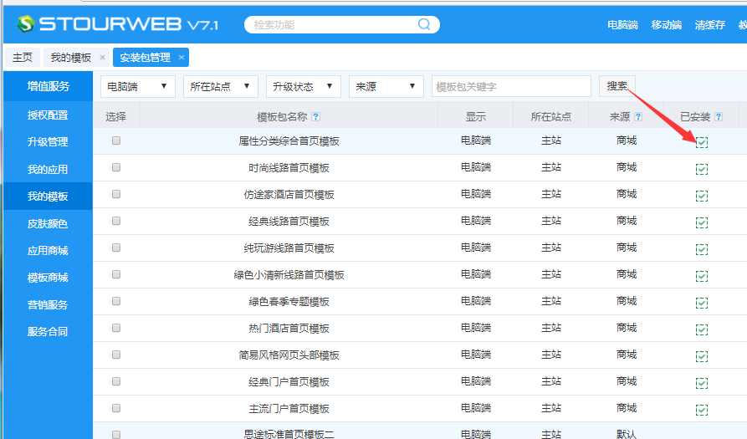Open the 升级状态 dropdown

coord(303,86)
